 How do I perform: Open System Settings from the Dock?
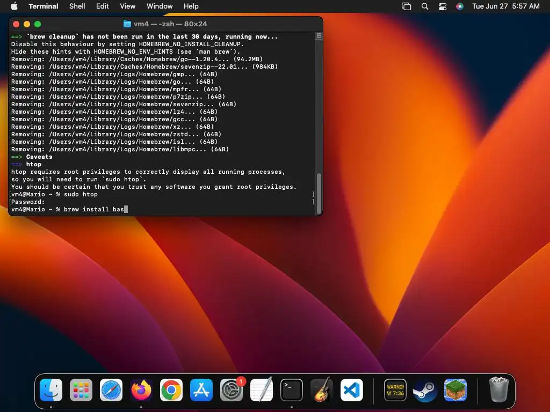(x=231, y=389)
